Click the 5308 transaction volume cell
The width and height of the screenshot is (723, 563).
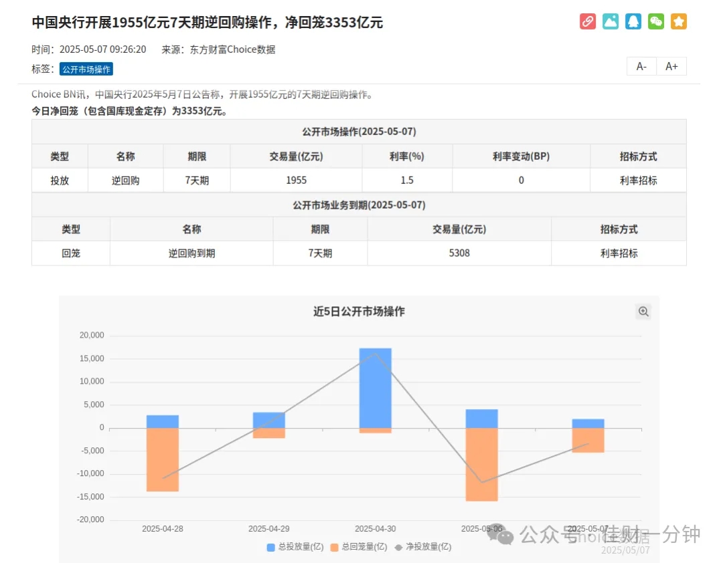[x=459, y=253]
